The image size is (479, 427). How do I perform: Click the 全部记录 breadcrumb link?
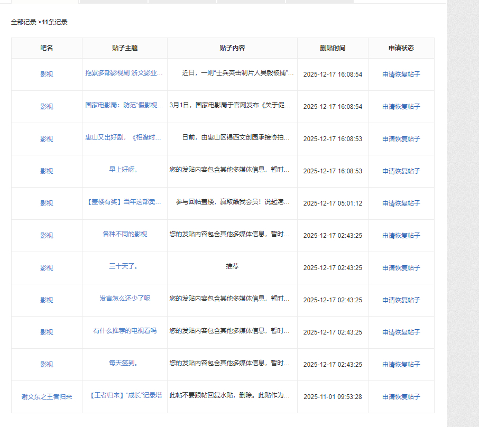(x=24, y=22)
